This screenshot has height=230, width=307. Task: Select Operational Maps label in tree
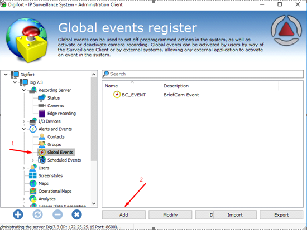point(55,191)
